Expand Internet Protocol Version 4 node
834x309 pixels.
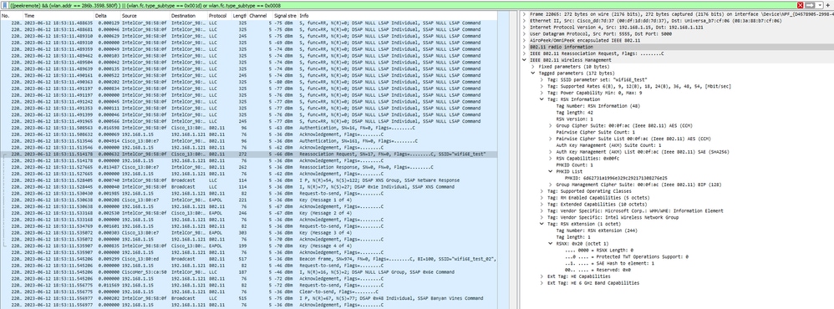point(525,27)
